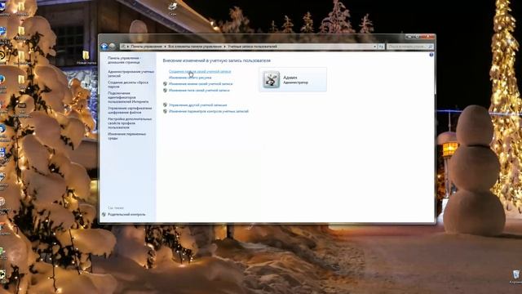Click the Родительский контроль icon in the sidebar
Screen dimensions: 522x294
tap(104, 214)
